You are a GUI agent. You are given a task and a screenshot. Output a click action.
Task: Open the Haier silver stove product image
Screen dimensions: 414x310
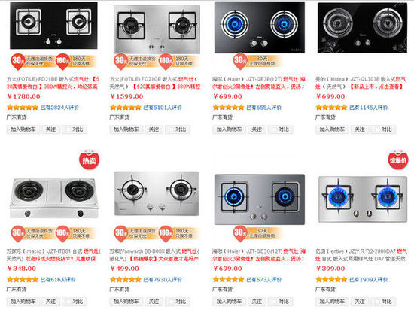tap(260, 199)
